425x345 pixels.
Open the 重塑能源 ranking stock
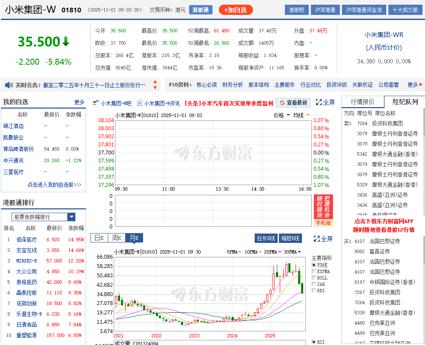pos(26,335)
